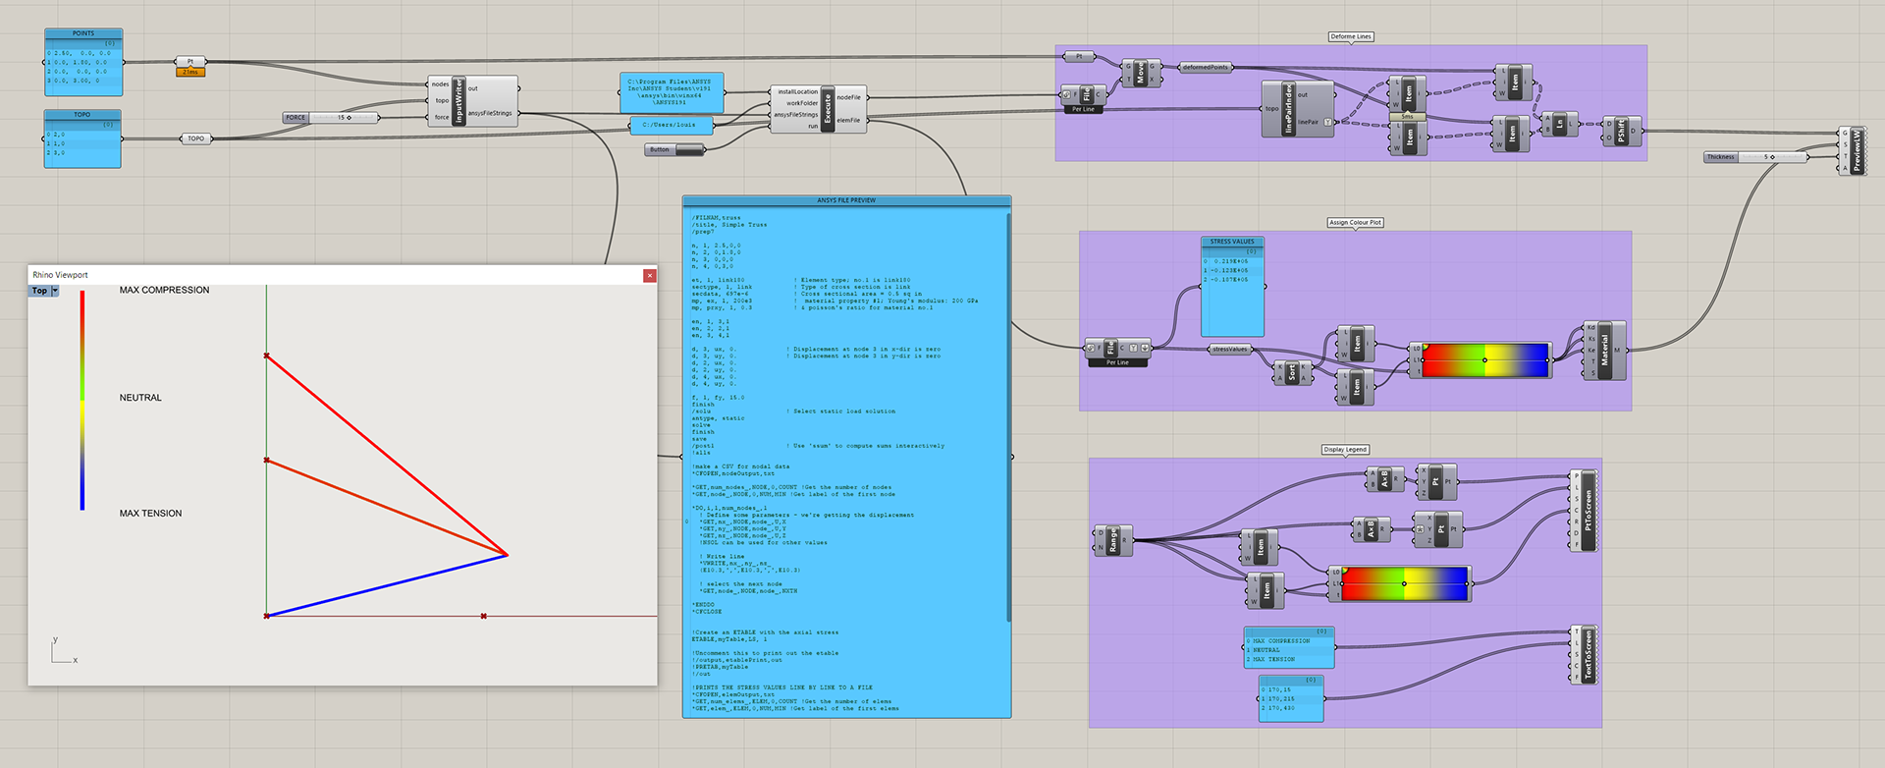Click the MAX COMPRESSION legend text panel
This screenshot has height=768, width=1885.
tap(1290, 647)
